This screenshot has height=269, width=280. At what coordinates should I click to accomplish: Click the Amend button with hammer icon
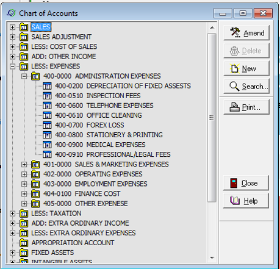[x=246, y=33]
